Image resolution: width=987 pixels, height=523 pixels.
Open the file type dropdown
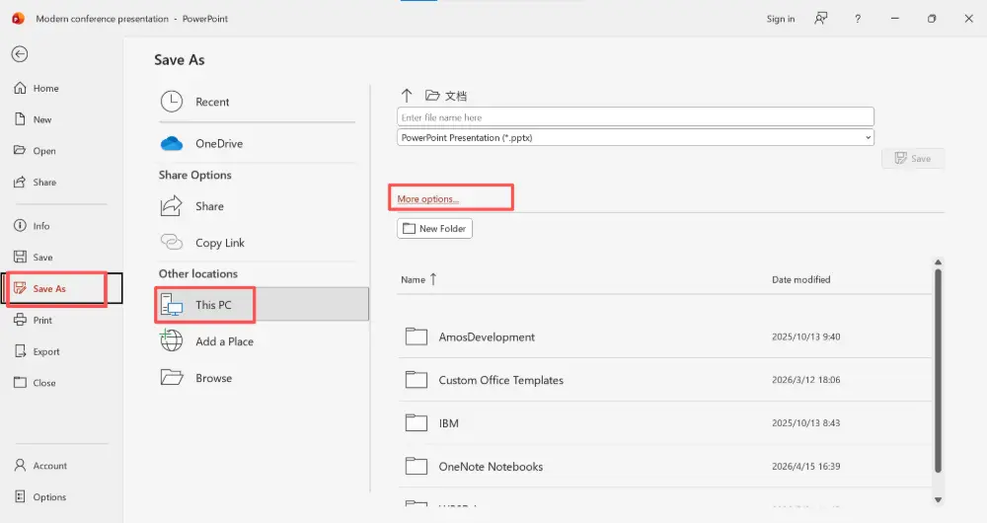pos(635,137)
